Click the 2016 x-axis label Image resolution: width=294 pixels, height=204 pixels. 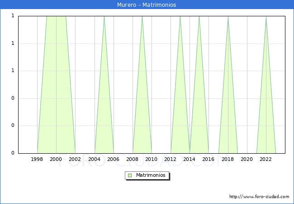coord(209,159)
